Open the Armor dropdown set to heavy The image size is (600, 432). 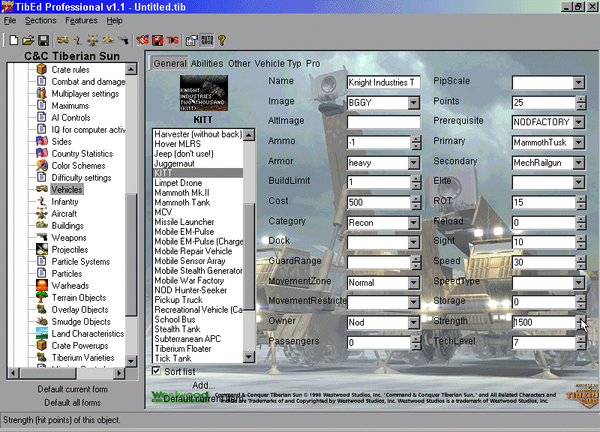coord(414,163)
